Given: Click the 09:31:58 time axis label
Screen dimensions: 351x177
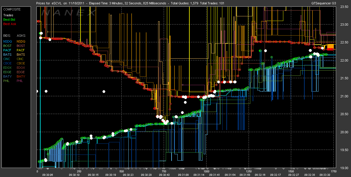Looking at the screenshot, I should (245, 175).
